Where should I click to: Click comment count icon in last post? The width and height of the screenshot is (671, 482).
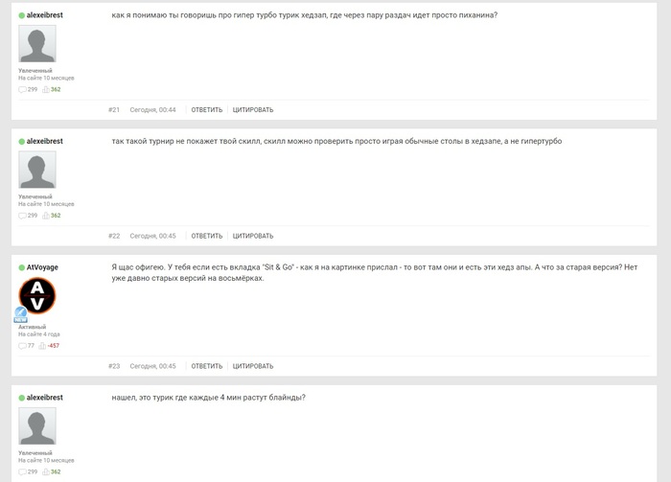point(22,471)
